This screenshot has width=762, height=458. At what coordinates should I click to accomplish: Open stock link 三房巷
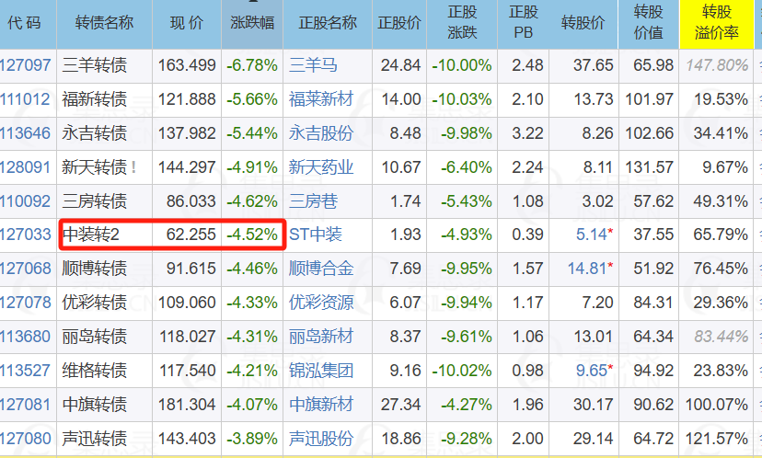pos(313,201)
